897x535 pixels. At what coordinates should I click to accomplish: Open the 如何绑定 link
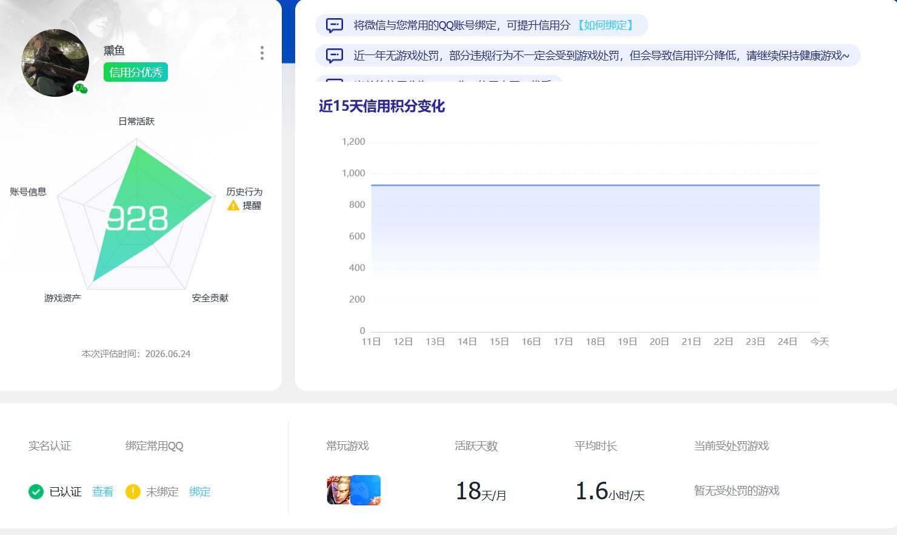(605, 25)
